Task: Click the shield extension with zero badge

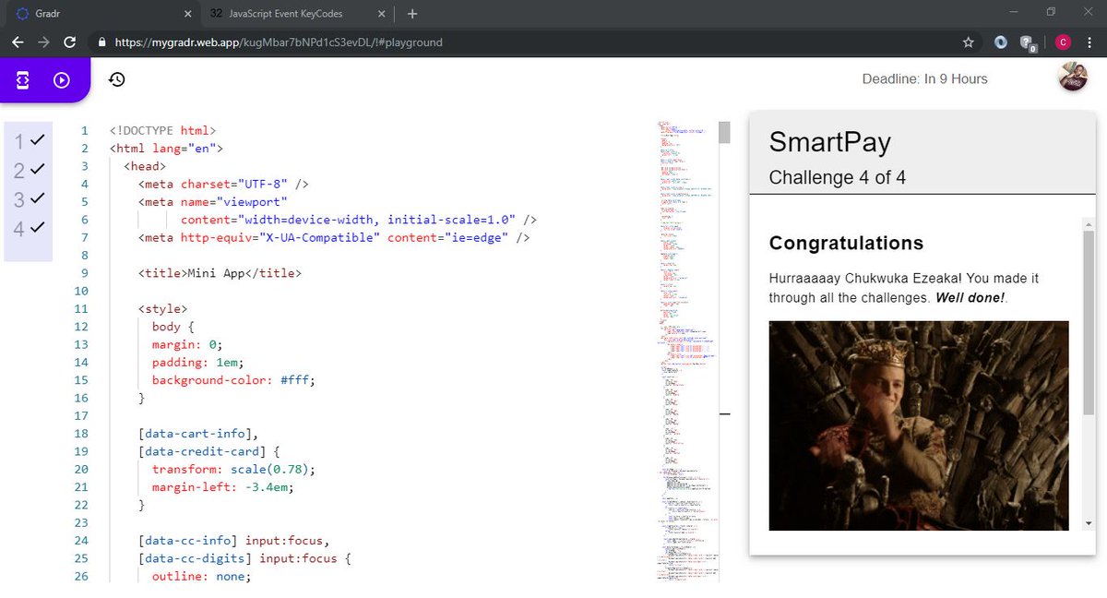Action: (x=1027, y=42)
